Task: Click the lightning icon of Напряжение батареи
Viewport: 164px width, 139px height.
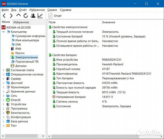Action: click(x=54, y=97)
